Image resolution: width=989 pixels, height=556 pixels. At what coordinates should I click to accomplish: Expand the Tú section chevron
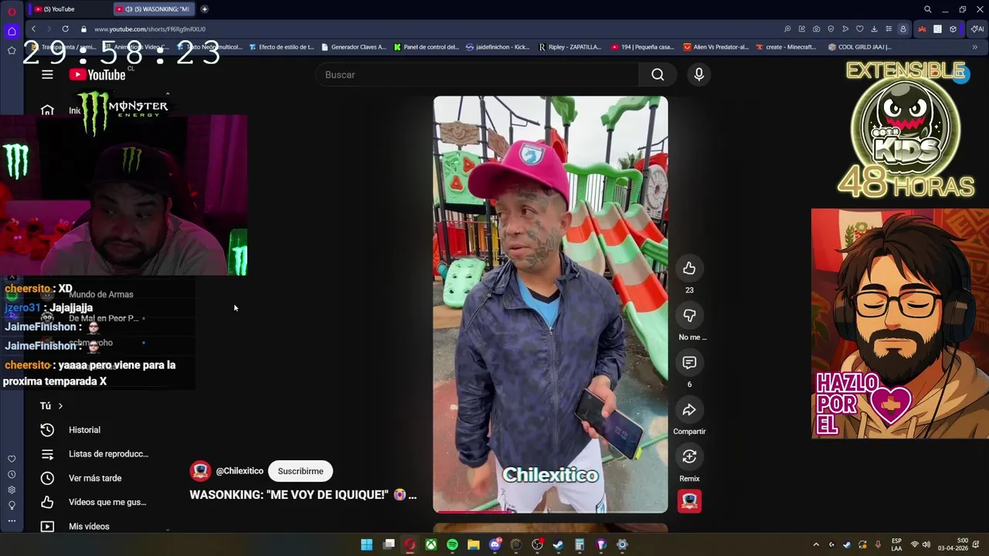pyautogui.click(x=60, y=405)
